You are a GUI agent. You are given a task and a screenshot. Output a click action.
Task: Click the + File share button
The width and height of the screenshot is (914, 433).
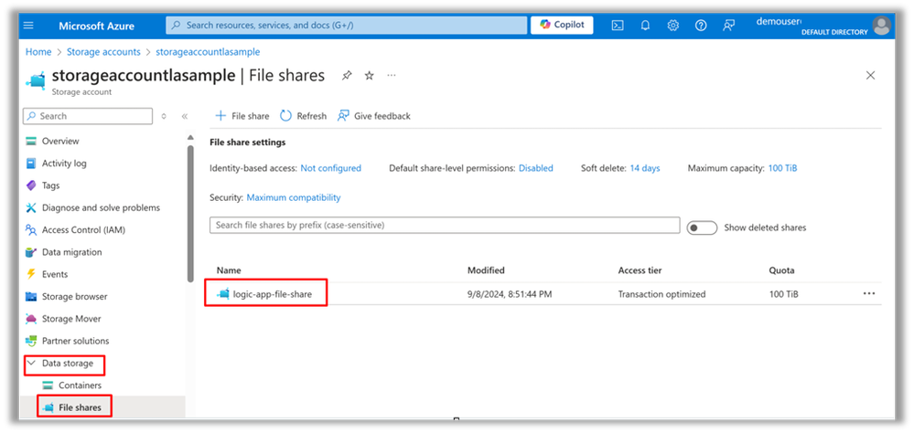tap(242, 116)
